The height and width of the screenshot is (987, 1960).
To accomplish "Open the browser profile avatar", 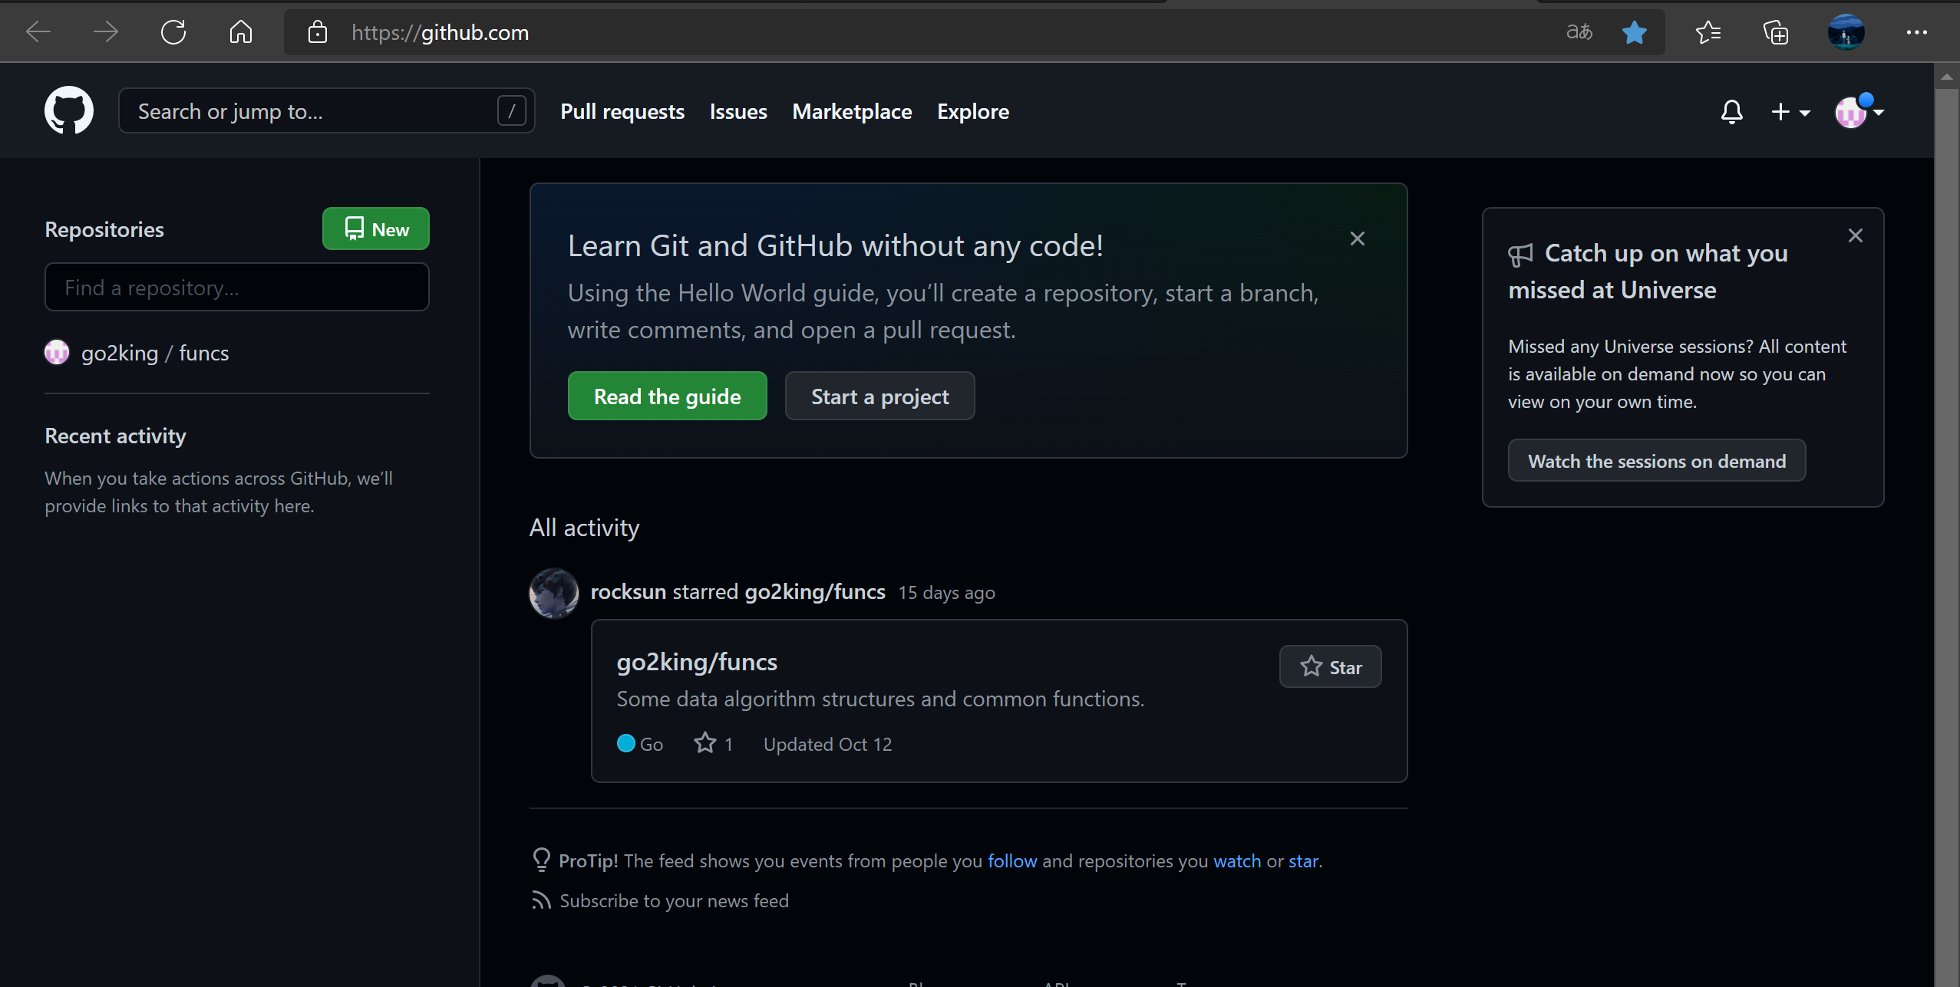I will (1846, 32).
